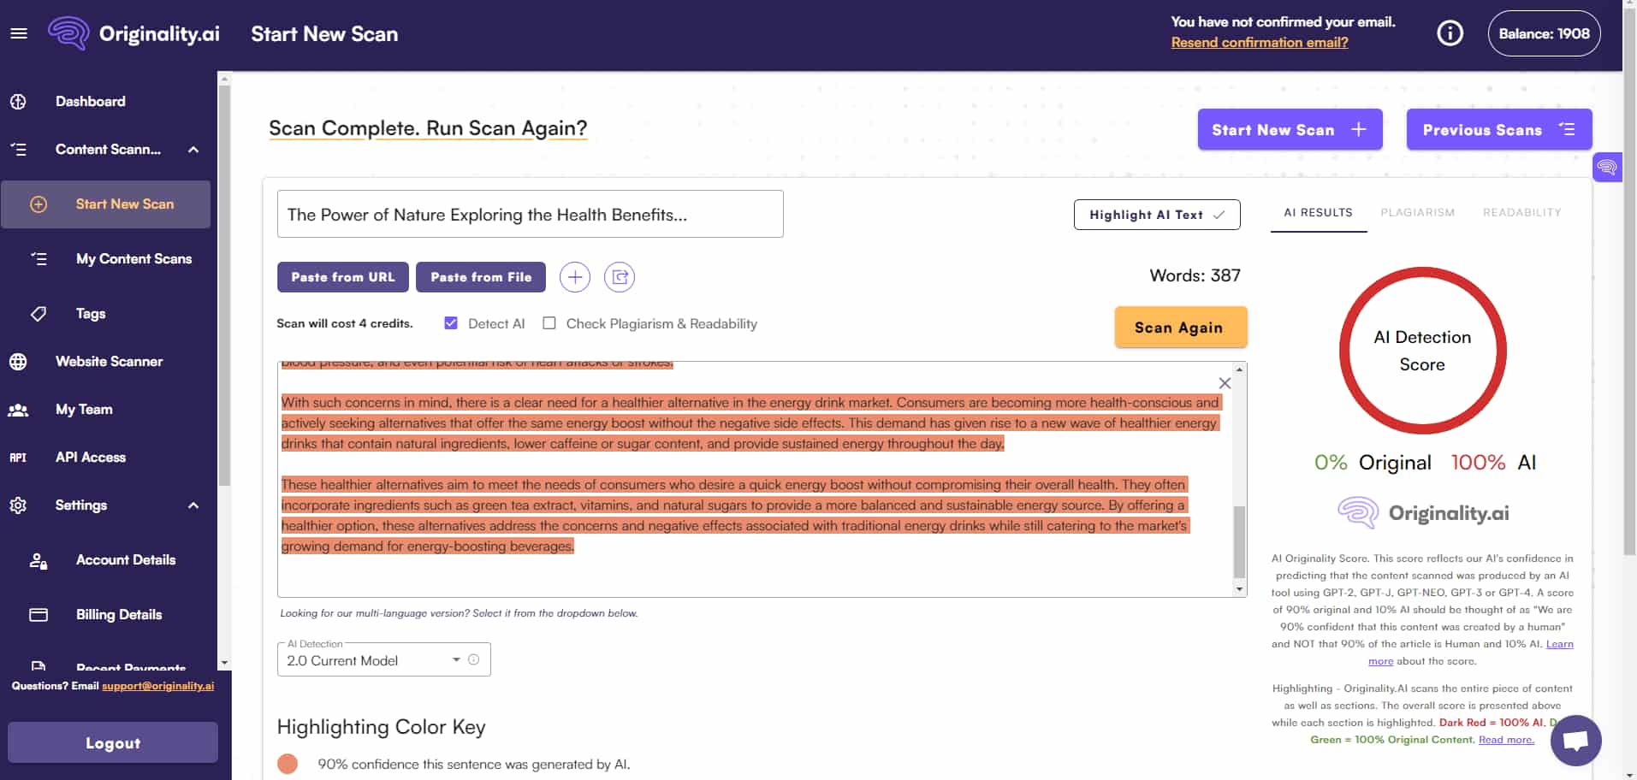Select the Tags sidebar icon
Image resolution: width=1637 pixels, height=780 pixels.
(x=39, y=314)
